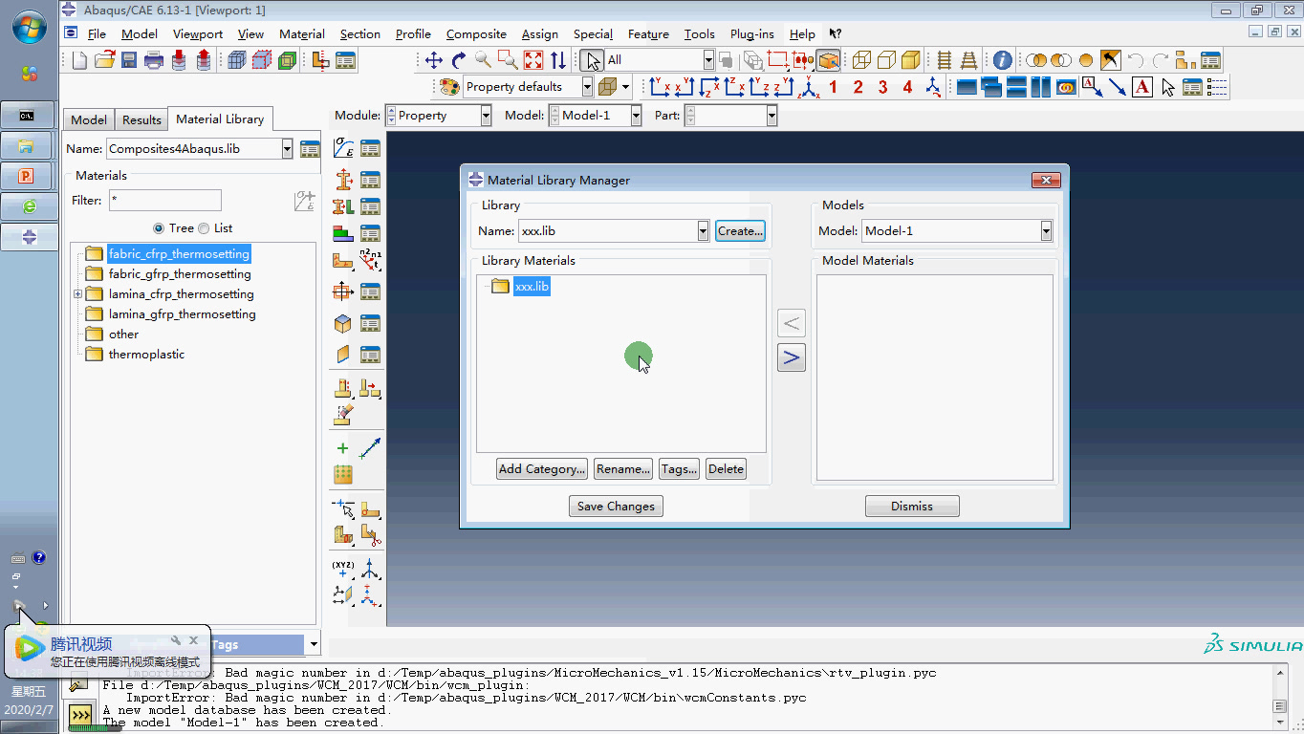Image resolution: width=1304 pixels, height=734 pixels.
Task: Apply the isometric view icon
Action: tap(810, 87)
